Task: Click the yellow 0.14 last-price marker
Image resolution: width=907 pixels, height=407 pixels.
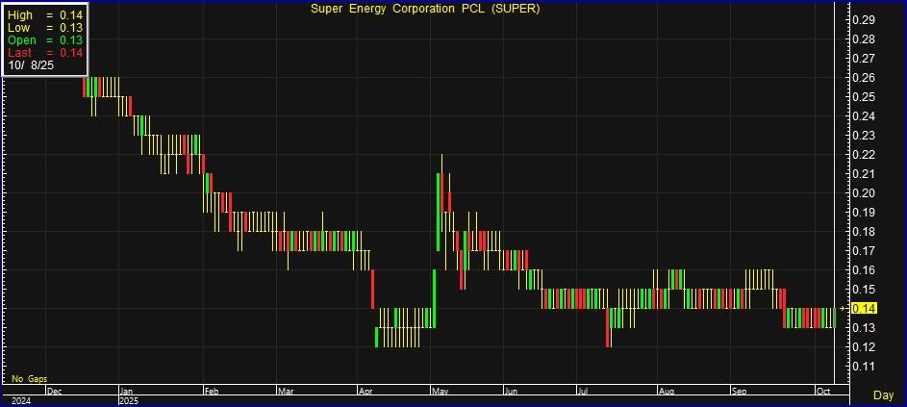Action: [865, 308]
